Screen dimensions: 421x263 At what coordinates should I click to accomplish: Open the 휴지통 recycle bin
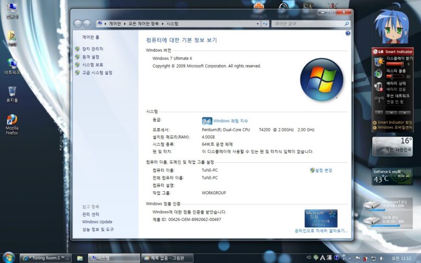coord(12,94)
